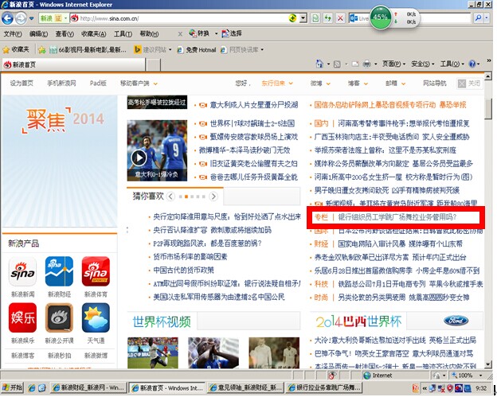Open the 查看(V) menu
Screen dimensions: 497x397
point(65,33)
